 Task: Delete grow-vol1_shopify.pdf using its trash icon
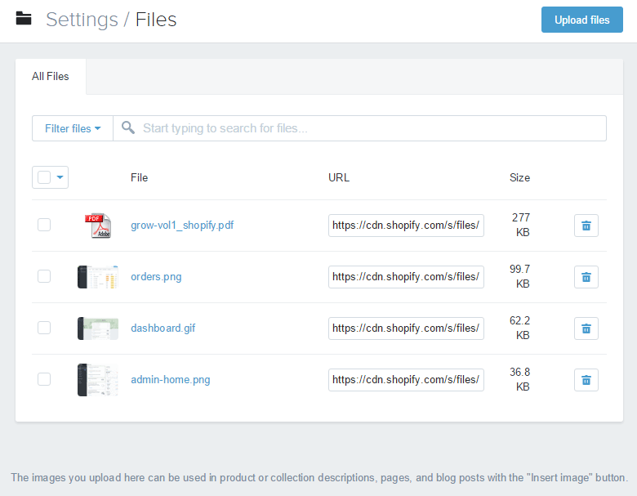pyautogui.click(x=586, y=226)
